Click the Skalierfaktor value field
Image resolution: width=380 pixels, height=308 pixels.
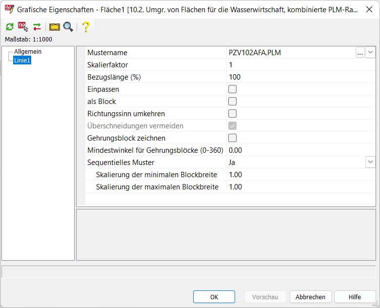(293, 65)
